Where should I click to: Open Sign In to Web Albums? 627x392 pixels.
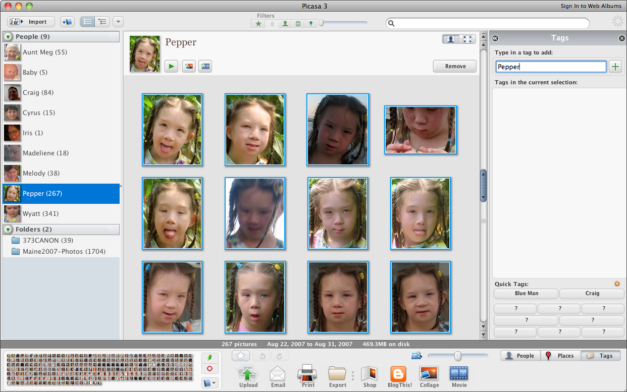591,6
